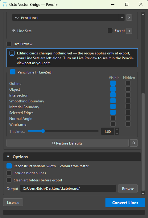The image size is (148, 218).
Task: Click the Wireframe label
Action: (x=18, y=125)
